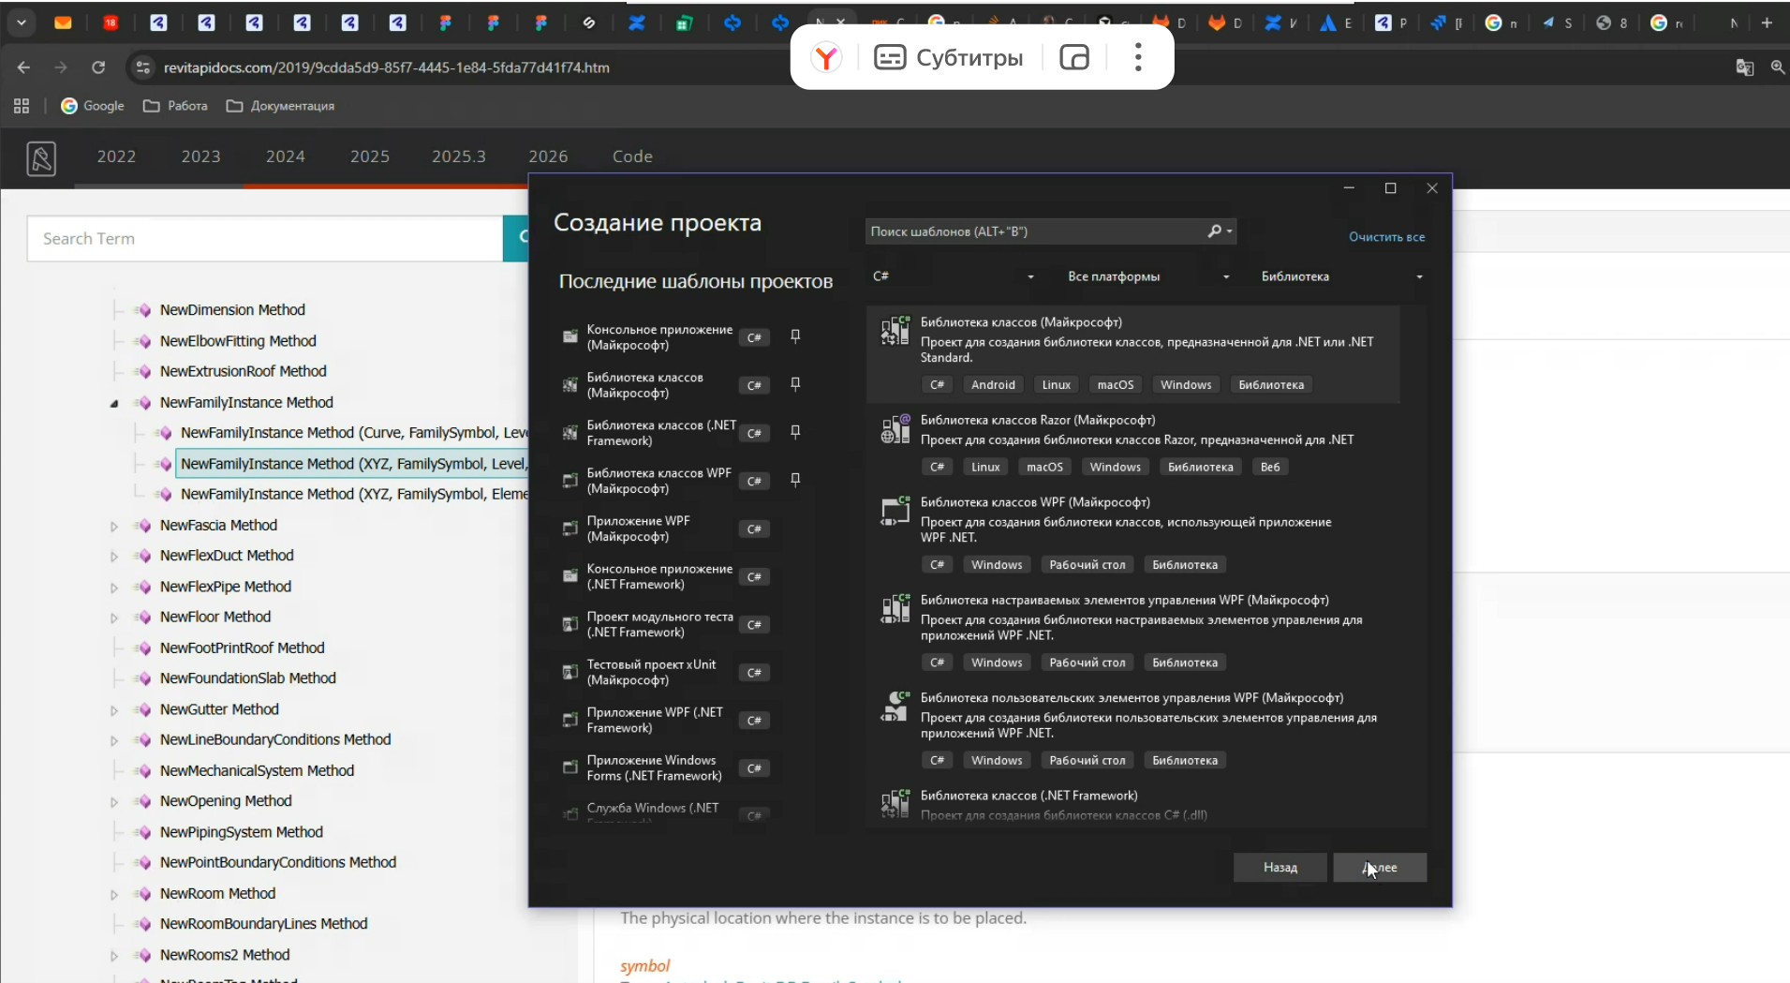Open the Работа bookmarks folder
1790x983 pixels.
click(x=175, y=106)
